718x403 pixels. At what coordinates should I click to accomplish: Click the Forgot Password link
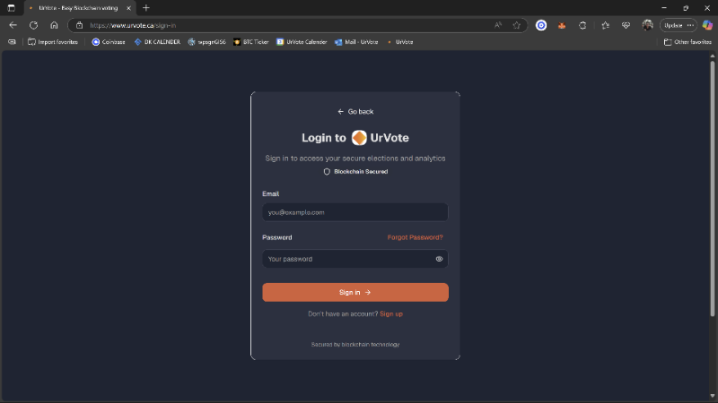pos(415,237)
